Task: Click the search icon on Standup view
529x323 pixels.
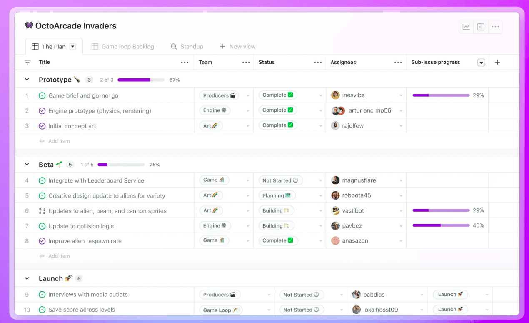Action: [x=174, y=47]
